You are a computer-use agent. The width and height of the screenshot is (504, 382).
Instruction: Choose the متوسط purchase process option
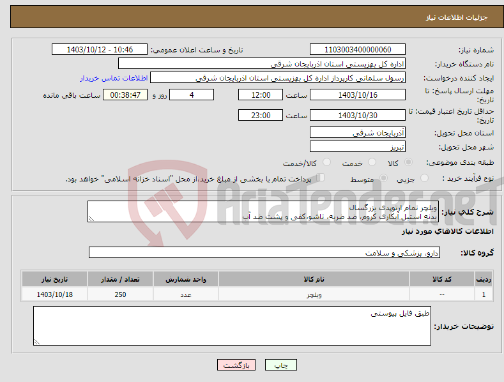[x=383, y=178]
